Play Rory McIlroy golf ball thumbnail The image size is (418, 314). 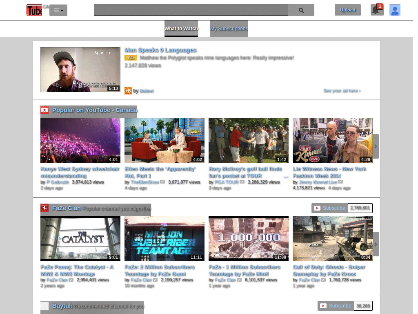tap(249, 141)
